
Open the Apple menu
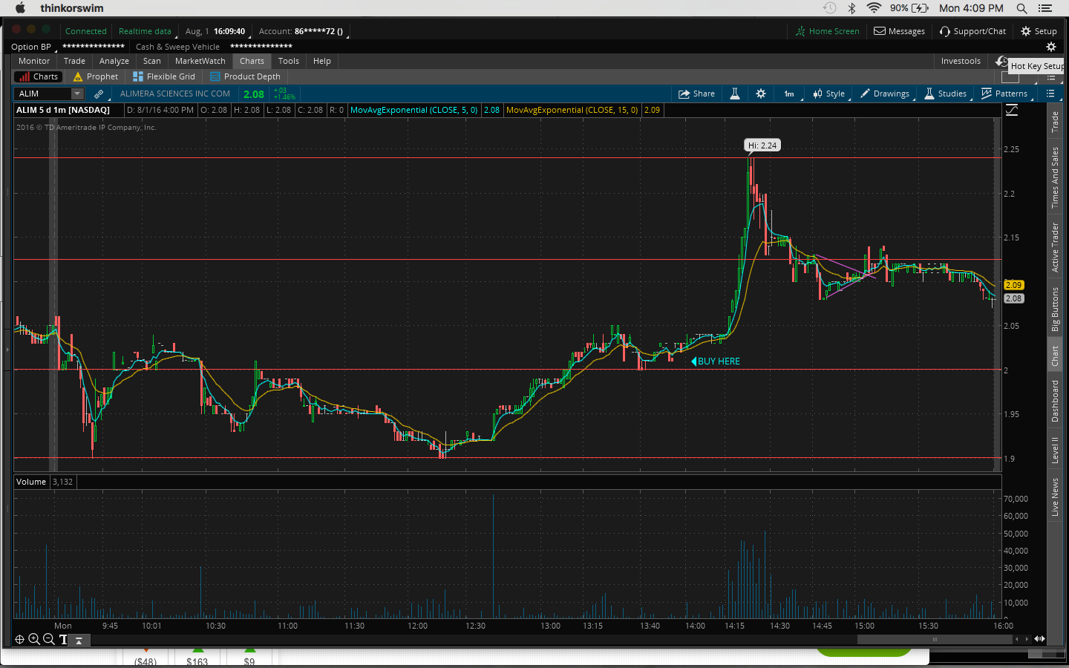click(20, 8)
